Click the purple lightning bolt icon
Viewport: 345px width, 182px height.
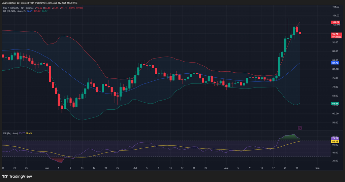[x=300, y=128]
